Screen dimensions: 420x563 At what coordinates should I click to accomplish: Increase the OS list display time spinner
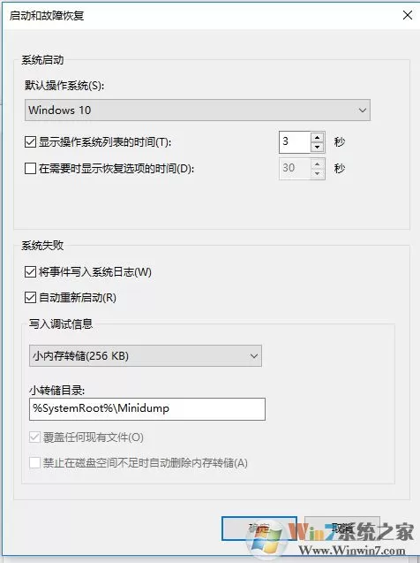point(317,138)
